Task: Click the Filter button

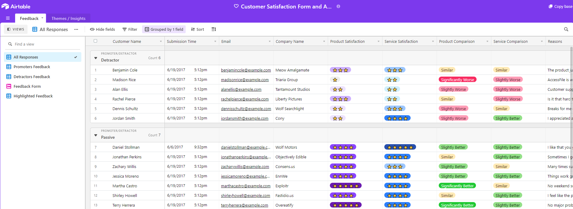Action: coord(130,29)
